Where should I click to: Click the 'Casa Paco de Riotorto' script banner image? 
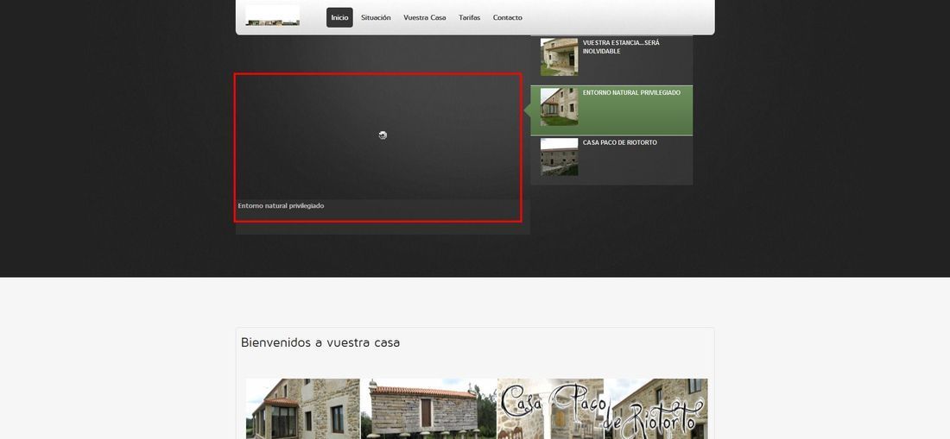point(602,409)
